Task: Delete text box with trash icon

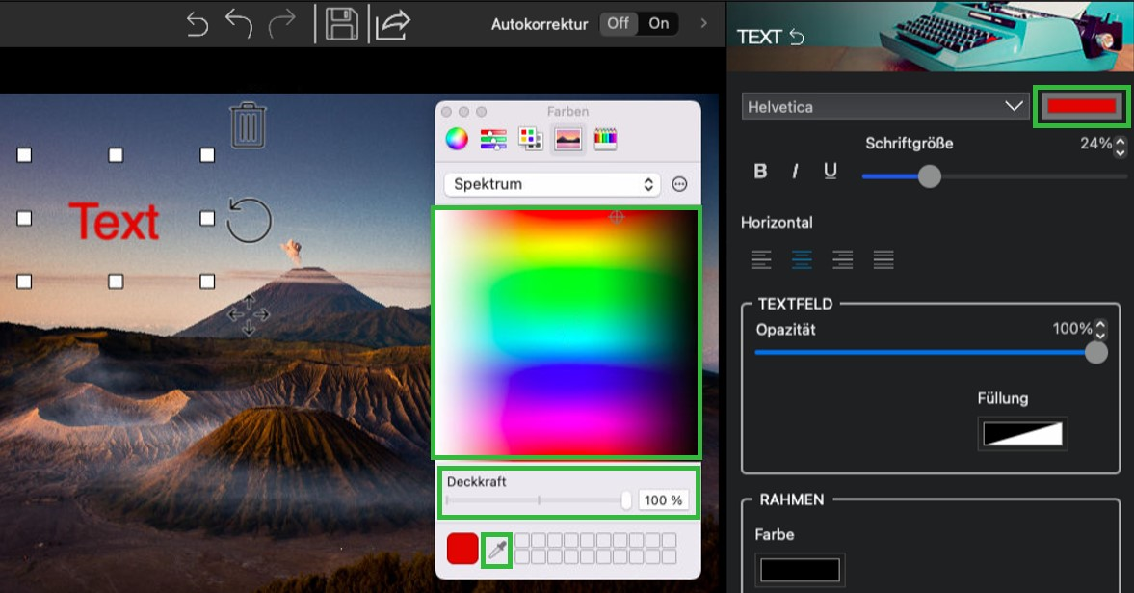Action: (x=248, y=125)
